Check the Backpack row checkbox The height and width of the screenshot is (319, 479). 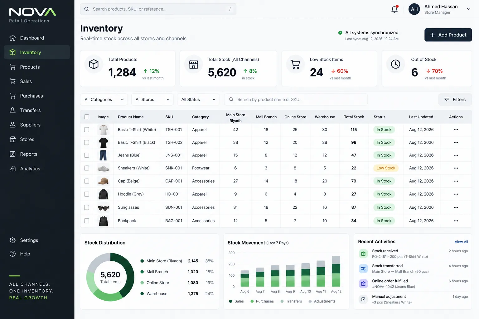click(87, 221)
